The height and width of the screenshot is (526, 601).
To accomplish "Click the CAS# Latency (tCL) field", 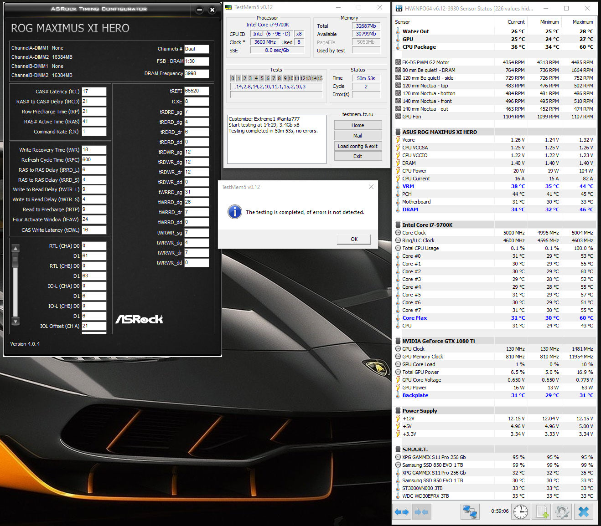I will (x=94, y=92).
